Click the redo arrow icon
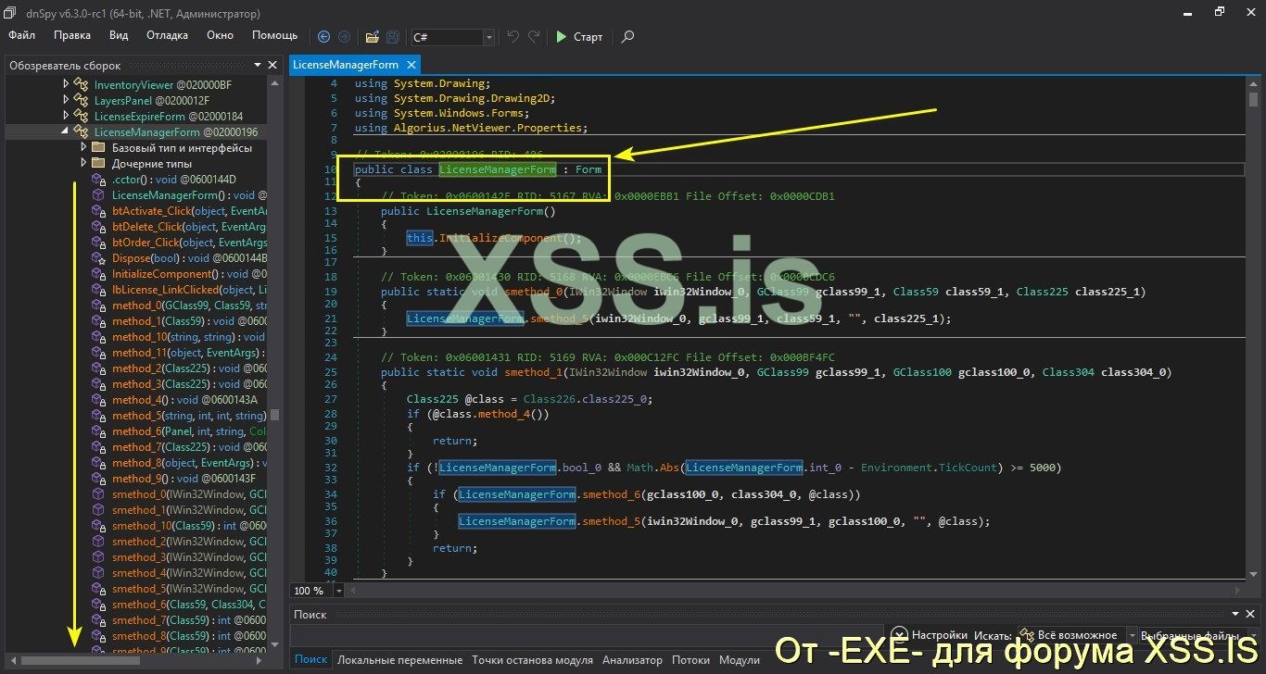 534,37
